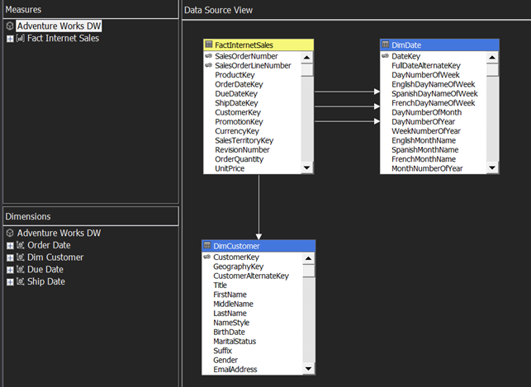531x387 pixels.
Task: Select the CustomerAlternateKey column
Action: pos(251,276)
